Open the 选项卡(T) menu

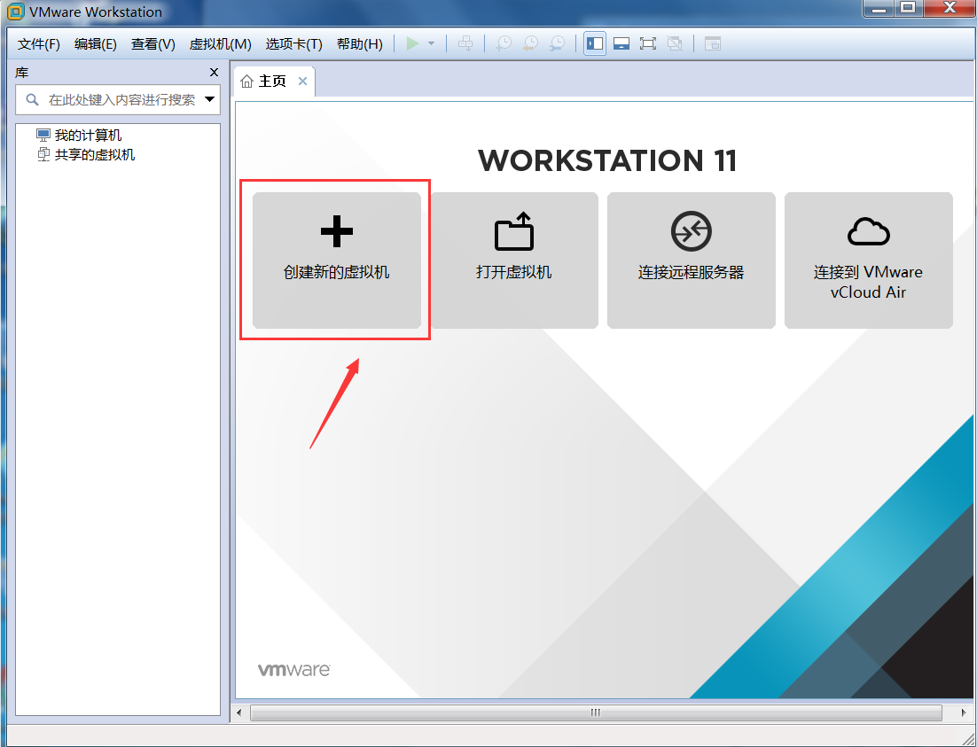click(x=294, y=44)
